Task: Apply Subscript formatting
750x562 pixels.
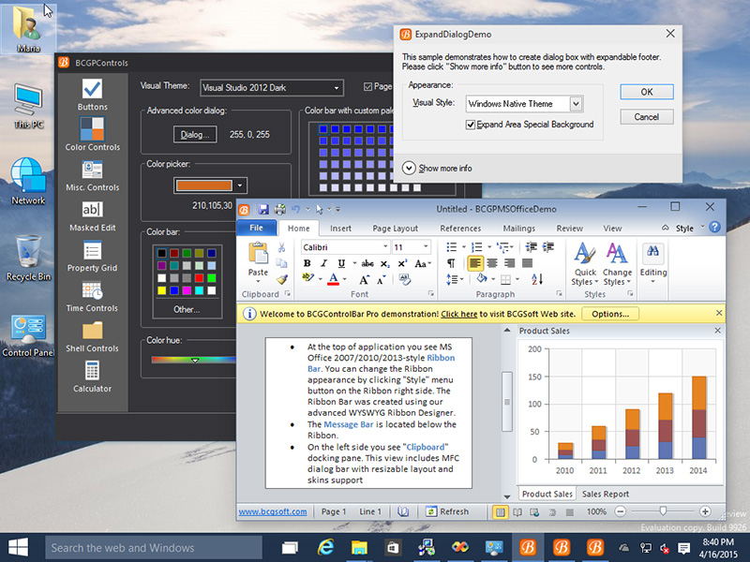Action: (x=385, y=263)
